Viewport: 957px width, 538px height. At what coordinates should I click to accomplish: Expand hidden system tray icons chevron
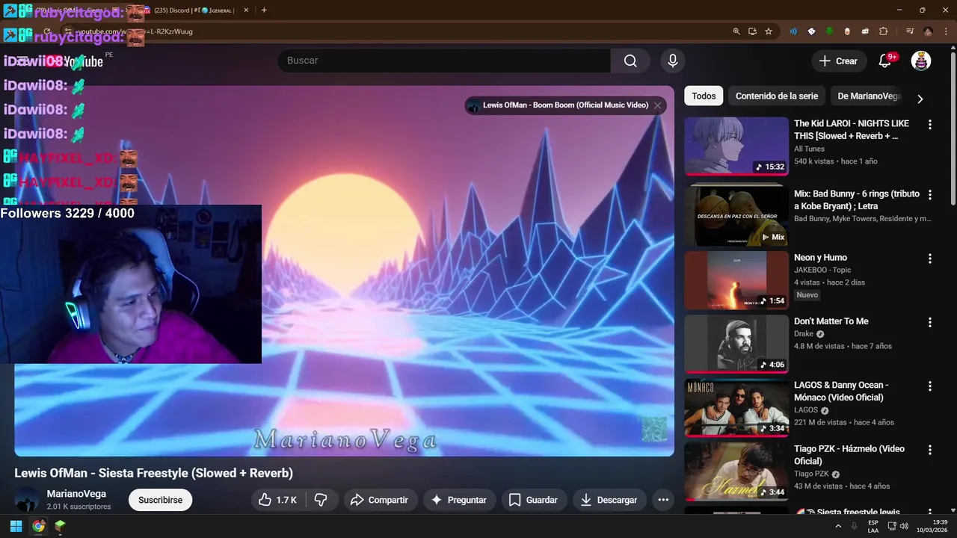point(838,526)
